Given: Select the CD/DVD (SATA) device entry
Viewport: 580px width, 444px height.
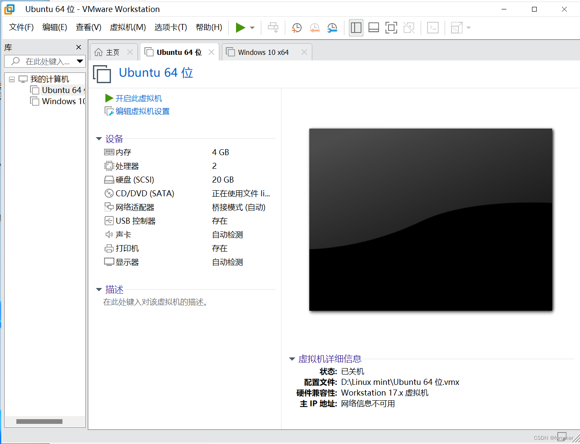Looking at the screenshot, I should (144, 193).
